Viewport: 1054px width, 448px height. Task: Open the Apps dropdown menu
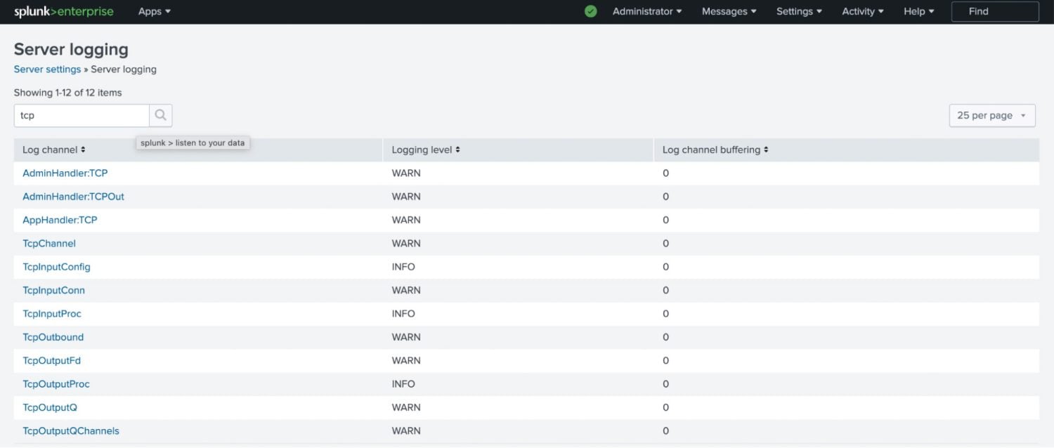(x=154, y=11)
